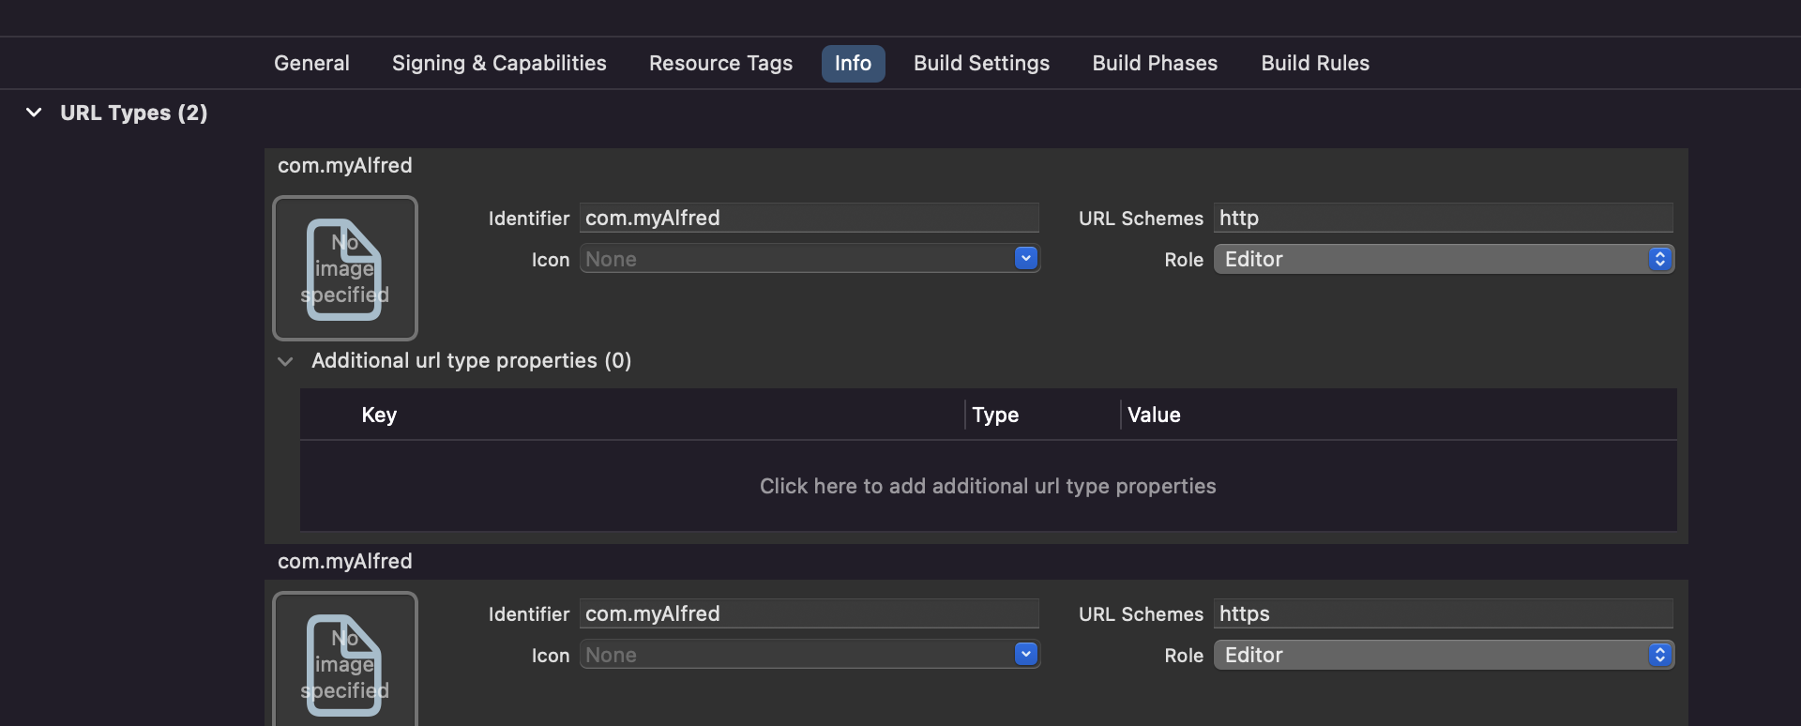The width and height of the screenshot is (1801, 726).
Task: Open Signing & Capabilities tab
Action: point(499,64)
